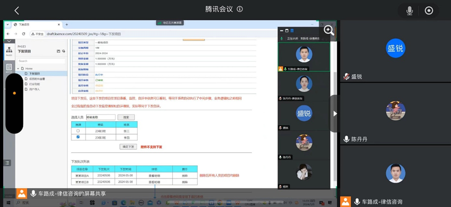Click the 搜索 button next to 班级名称
451x207 pixels.
pos(126,117)
